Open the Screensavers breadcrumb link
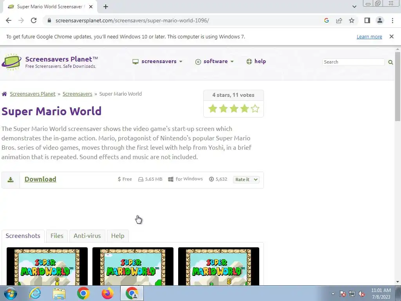 77,94
